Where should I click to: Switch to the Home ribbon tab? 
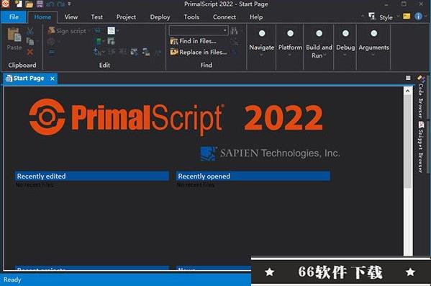[42, 17]
